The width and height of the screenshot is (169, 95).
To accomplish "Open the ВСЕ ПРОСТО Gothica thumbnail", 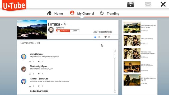I will [x=132, y=67].
